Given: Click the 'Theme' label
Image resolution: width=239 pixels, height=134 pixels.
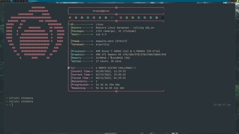Looking at the screenshot, I should [75, 41].
